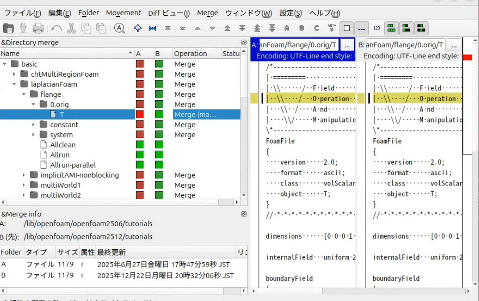Expand the constant folder

(33, 125)
